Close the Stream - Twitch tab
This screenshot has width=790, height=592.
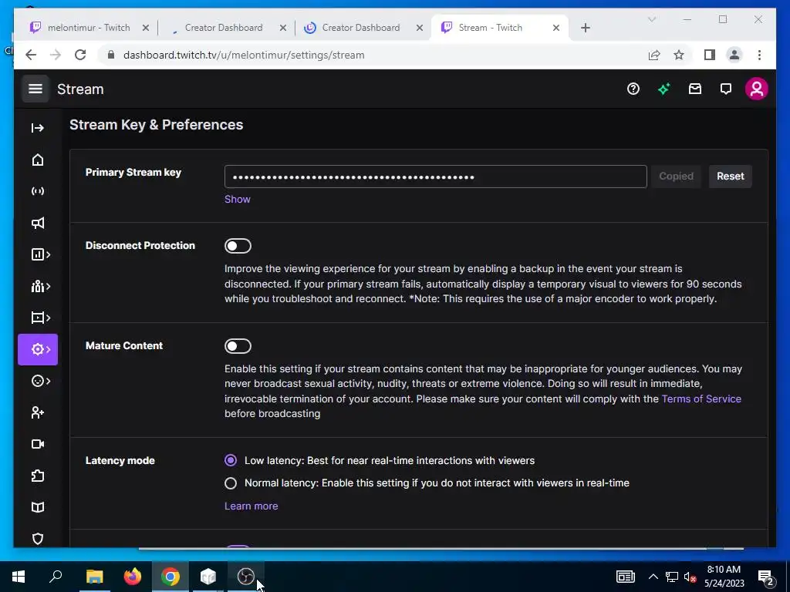point(556,28)
